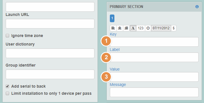Select the align right icon
Image resolution: width=204 pixels, height=103 pixels.
click(x=126, y=28)
